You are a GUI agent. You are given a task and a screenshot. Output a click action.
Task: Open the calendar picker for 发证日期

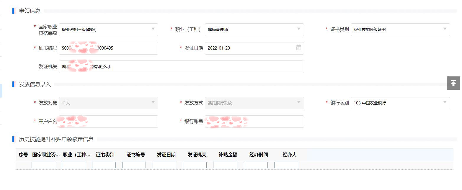click(298, 47)
